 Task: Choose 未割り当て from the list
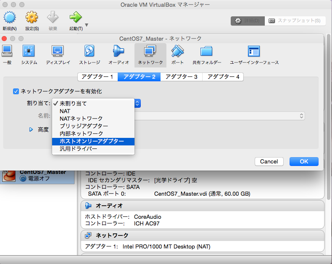pyautogui.click(x=93, y=104)
